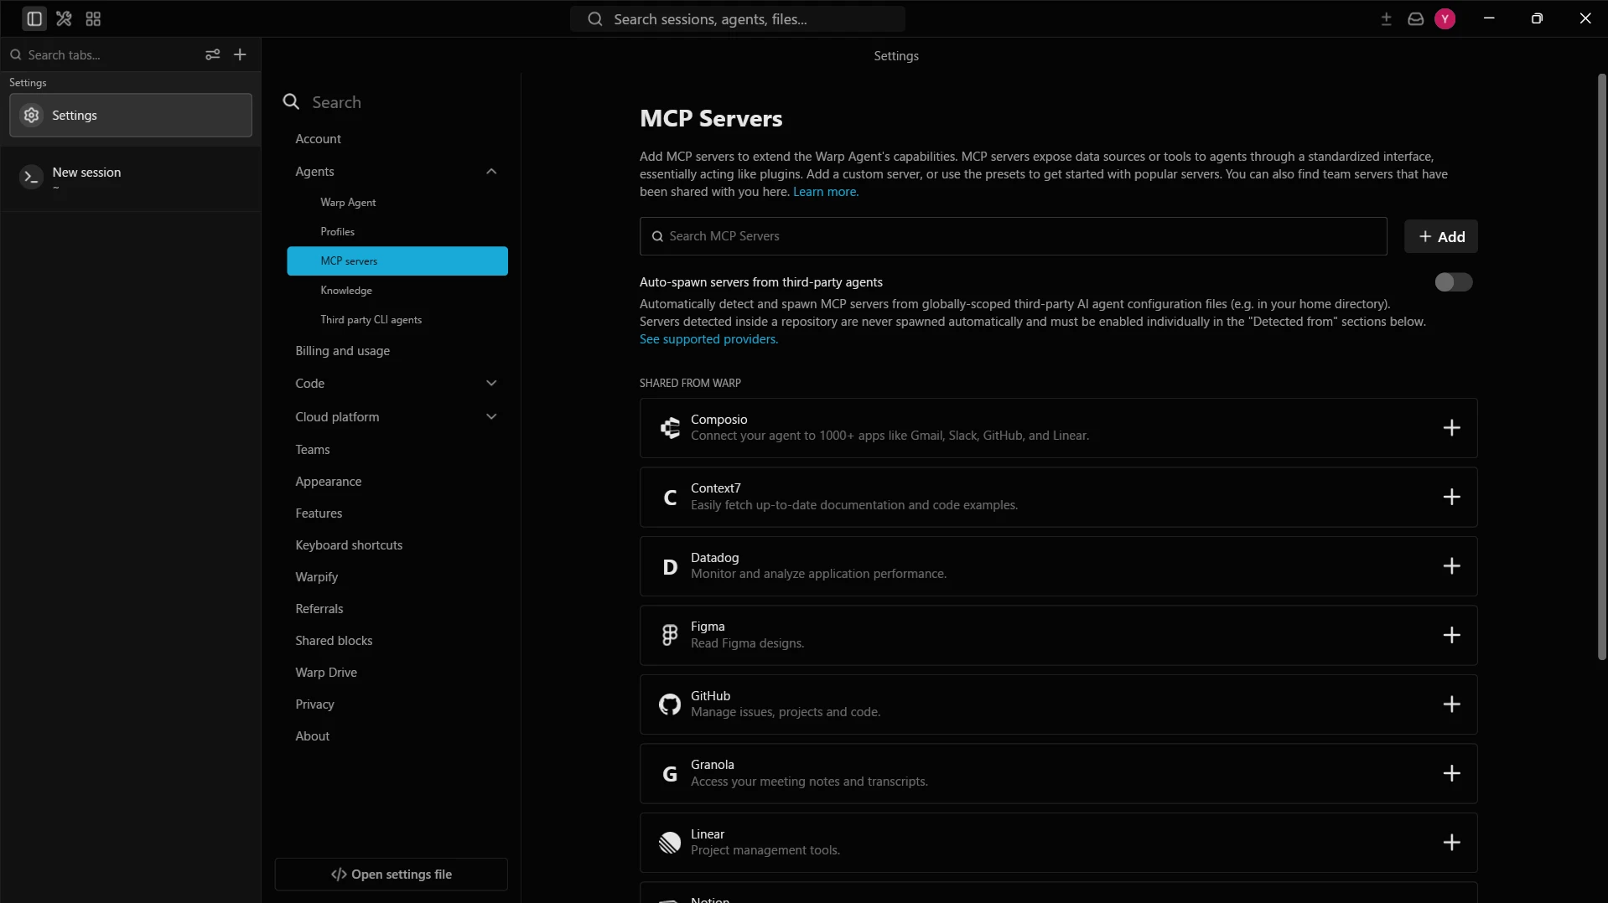The image size is (1608, 903).
Task: Click the Search tabs field
Action: coord(102,54)
